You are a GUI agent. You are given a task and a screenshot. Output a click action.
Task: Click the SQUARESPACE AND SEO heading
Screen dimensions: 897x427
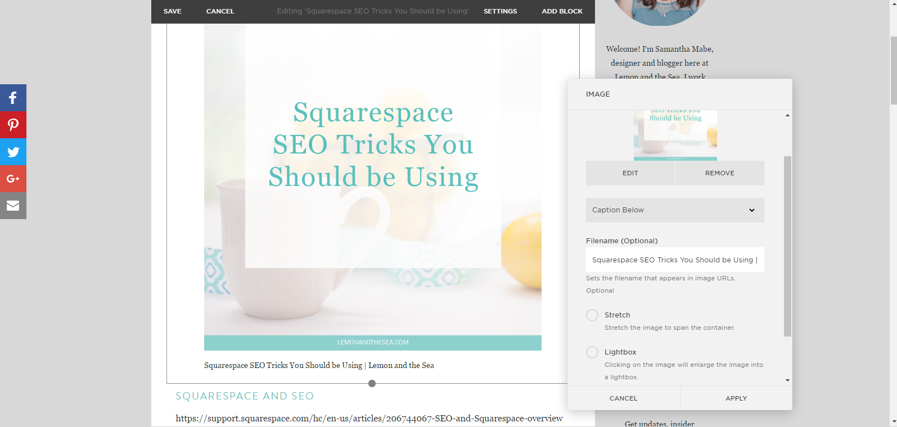click(x=245, y=396)
